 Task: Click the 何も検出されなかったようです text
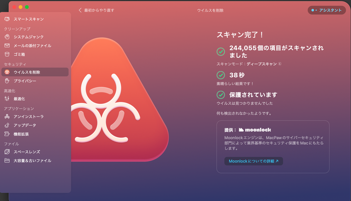(x=244, y=113)
